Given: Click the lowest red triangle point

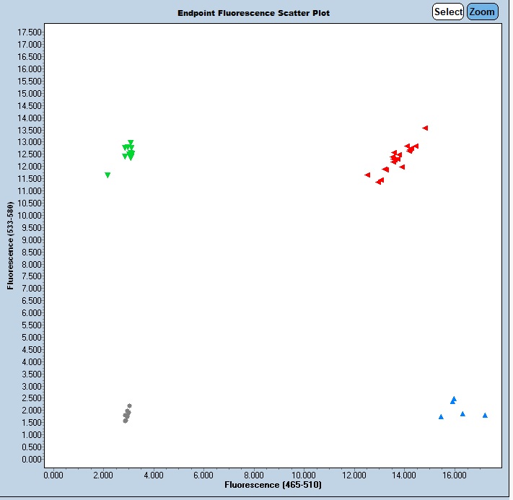Looking at the screenshot, I should 378,182.
